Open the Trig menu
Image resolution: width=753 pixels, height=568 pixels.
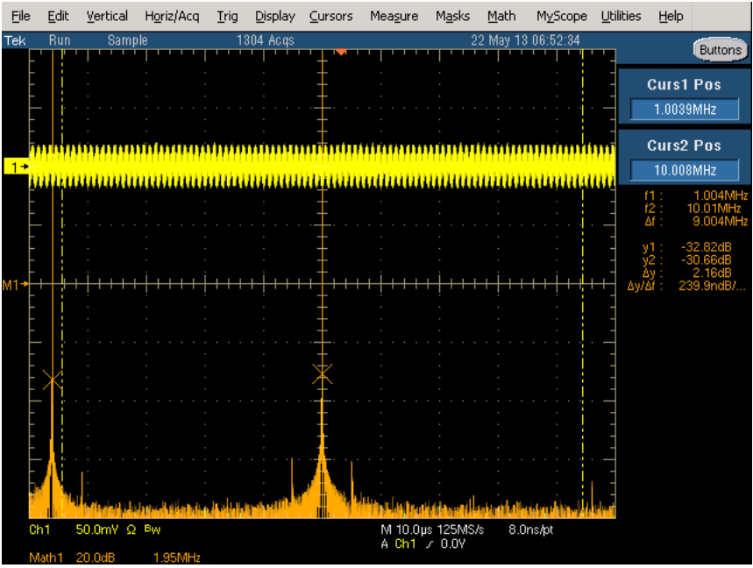click(x=227, y=17)
